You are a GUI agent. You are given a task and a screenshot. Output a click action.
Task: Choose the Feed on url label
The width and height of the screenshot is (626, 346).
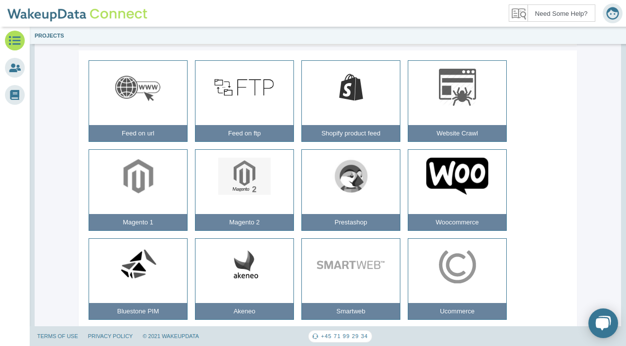(x=138, y=133)
